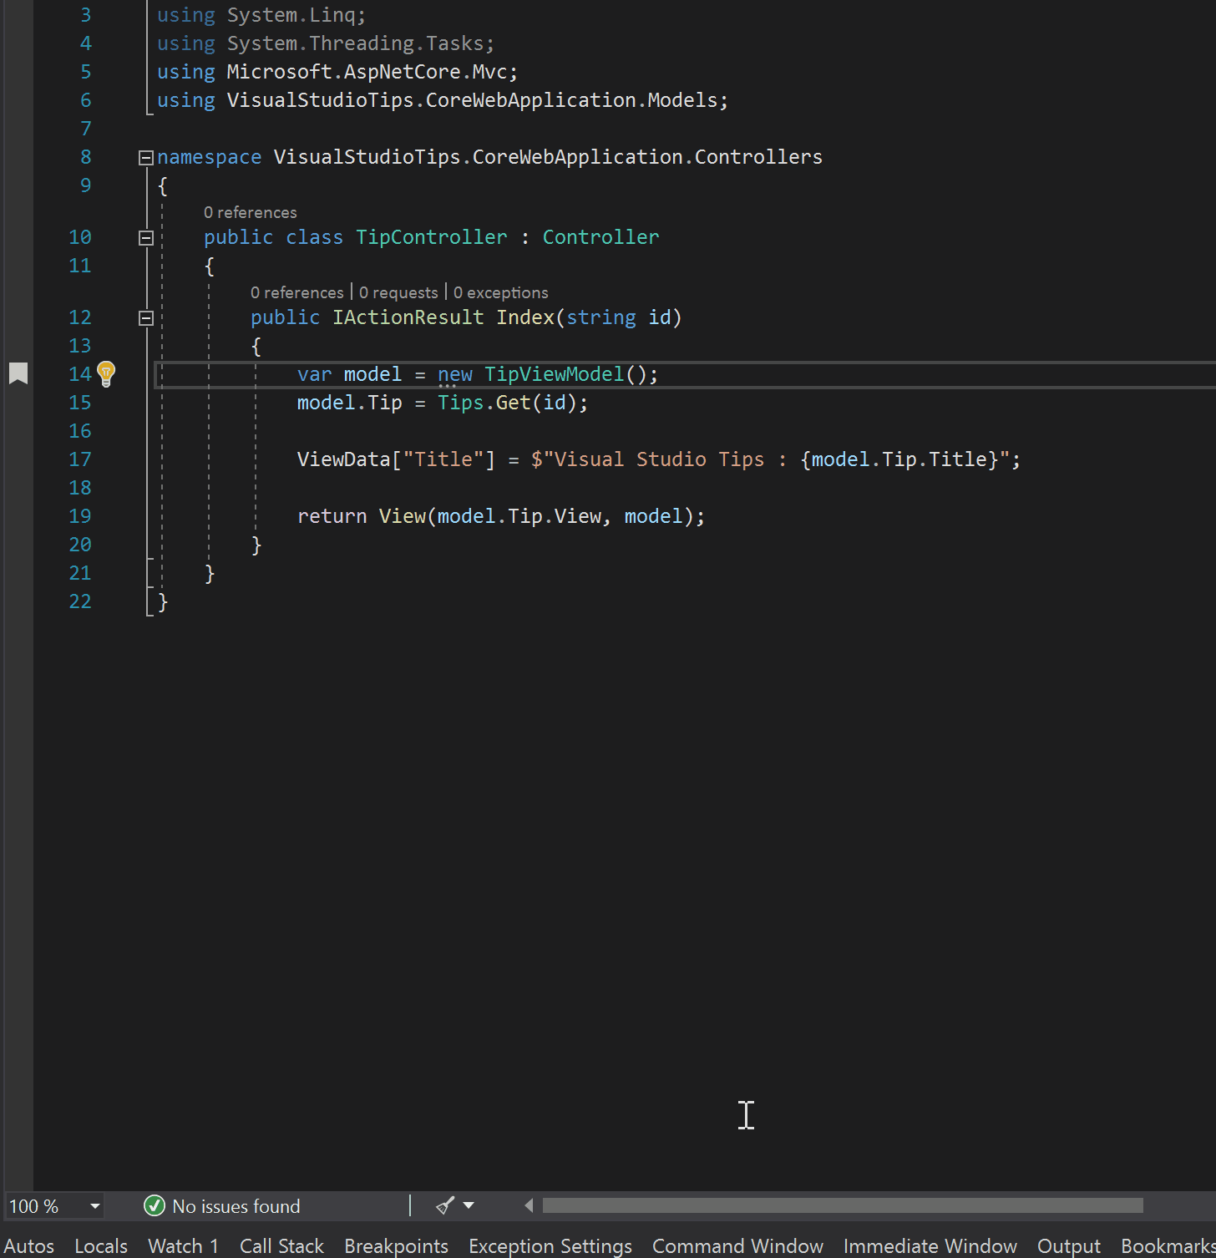
Task: Click the 0 requests CodeLens link above Index
Action: pos(398,292)
